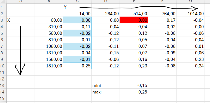Screen dimensions: 210x103
Task: Click the column G header
Action: [190, 1]
